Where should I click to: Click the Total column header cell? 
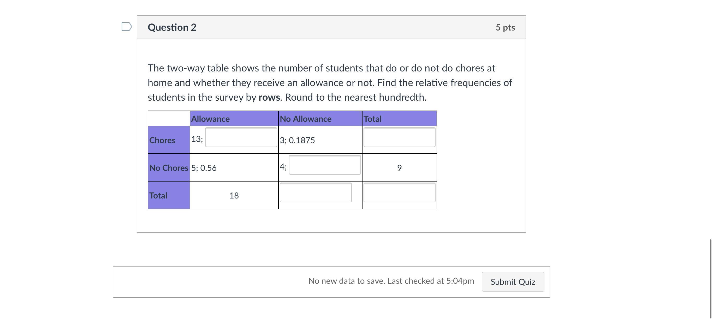[x=372, y=119]
